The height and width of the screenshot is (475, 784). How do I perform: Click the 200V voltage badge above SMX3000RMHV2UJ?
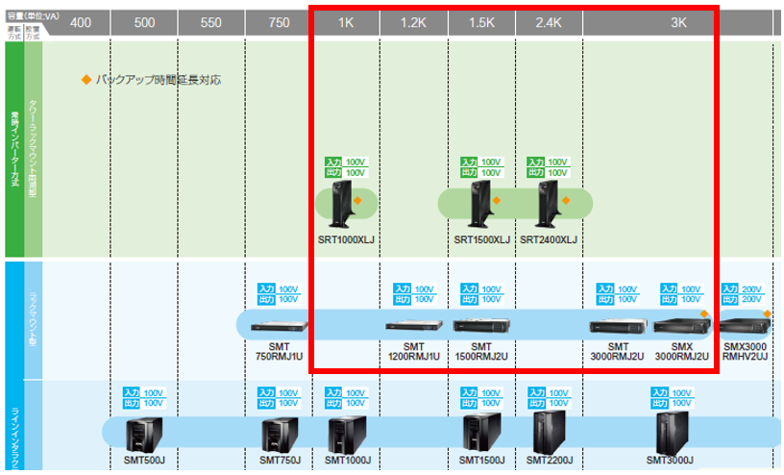(x=743, y=294)
